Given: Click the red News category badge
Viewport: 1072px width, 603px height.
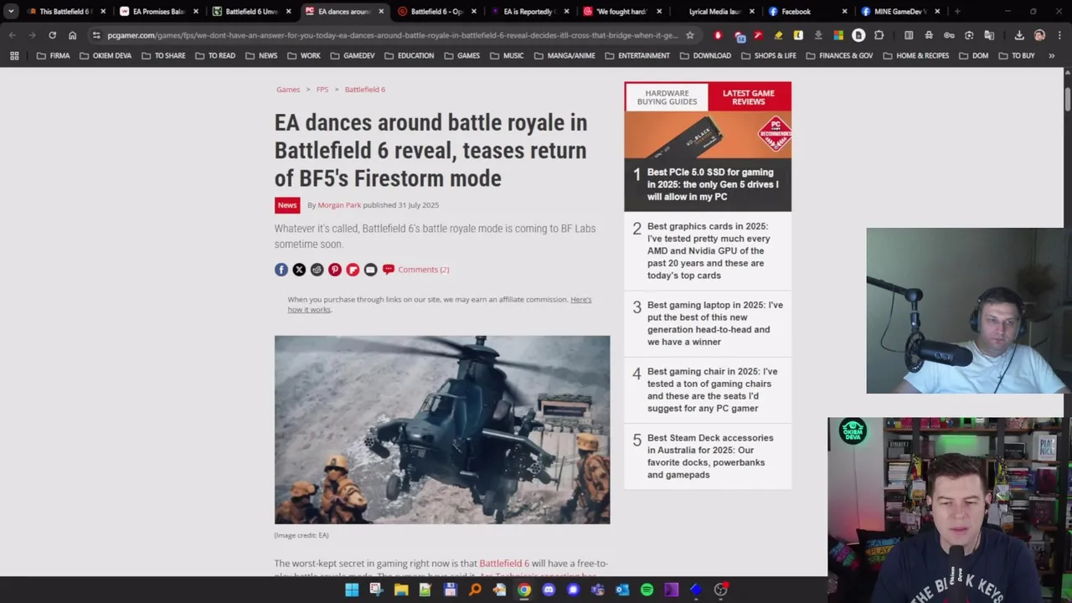Looking at the screenshot, I should [287, 205].
